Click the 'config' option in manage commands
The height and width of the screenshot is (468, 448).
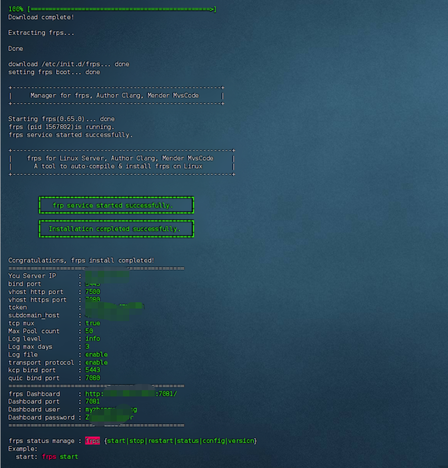tap(214, 441)
